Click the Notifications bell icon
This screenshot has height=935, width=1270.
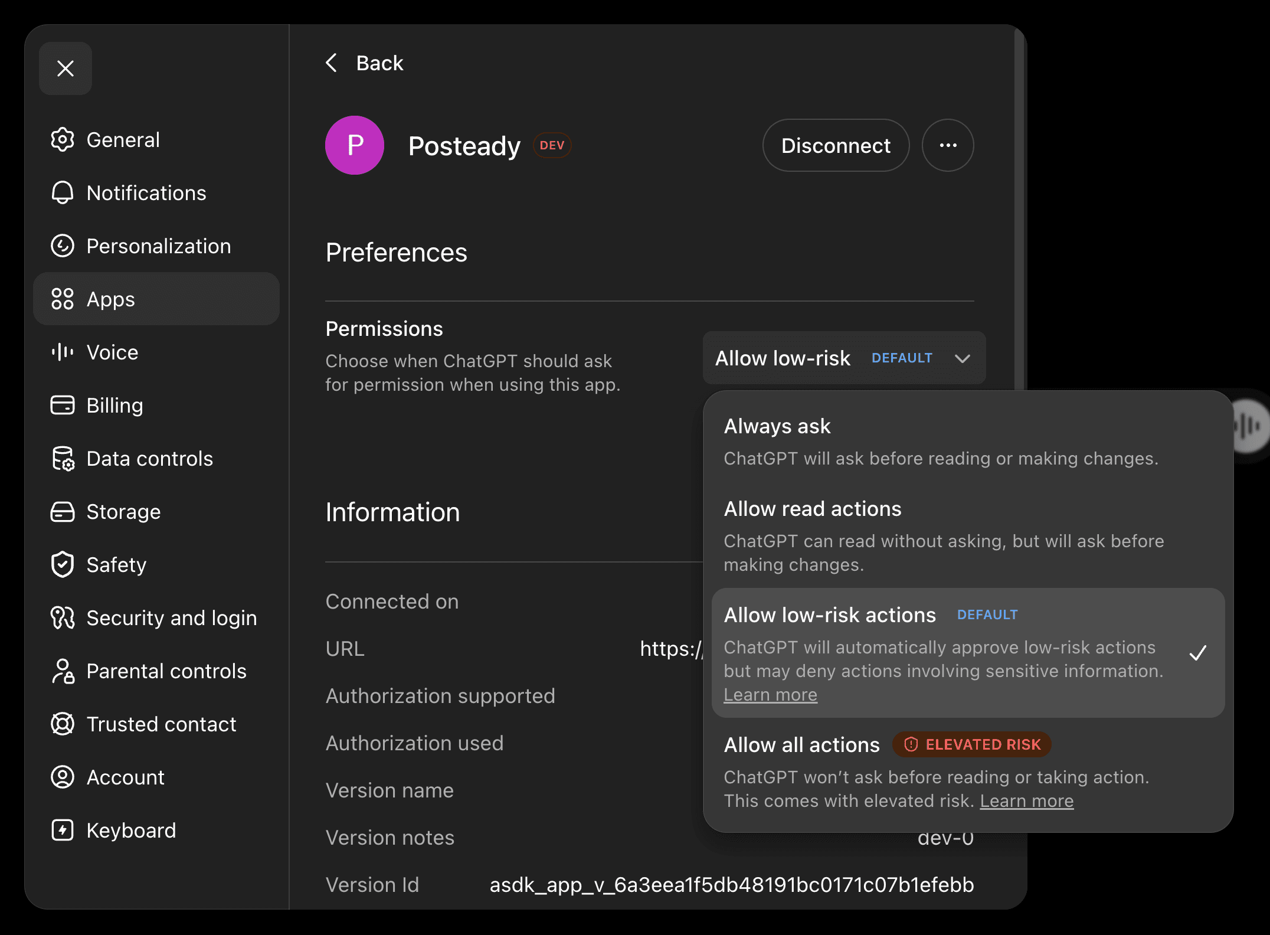click(63, 193)
